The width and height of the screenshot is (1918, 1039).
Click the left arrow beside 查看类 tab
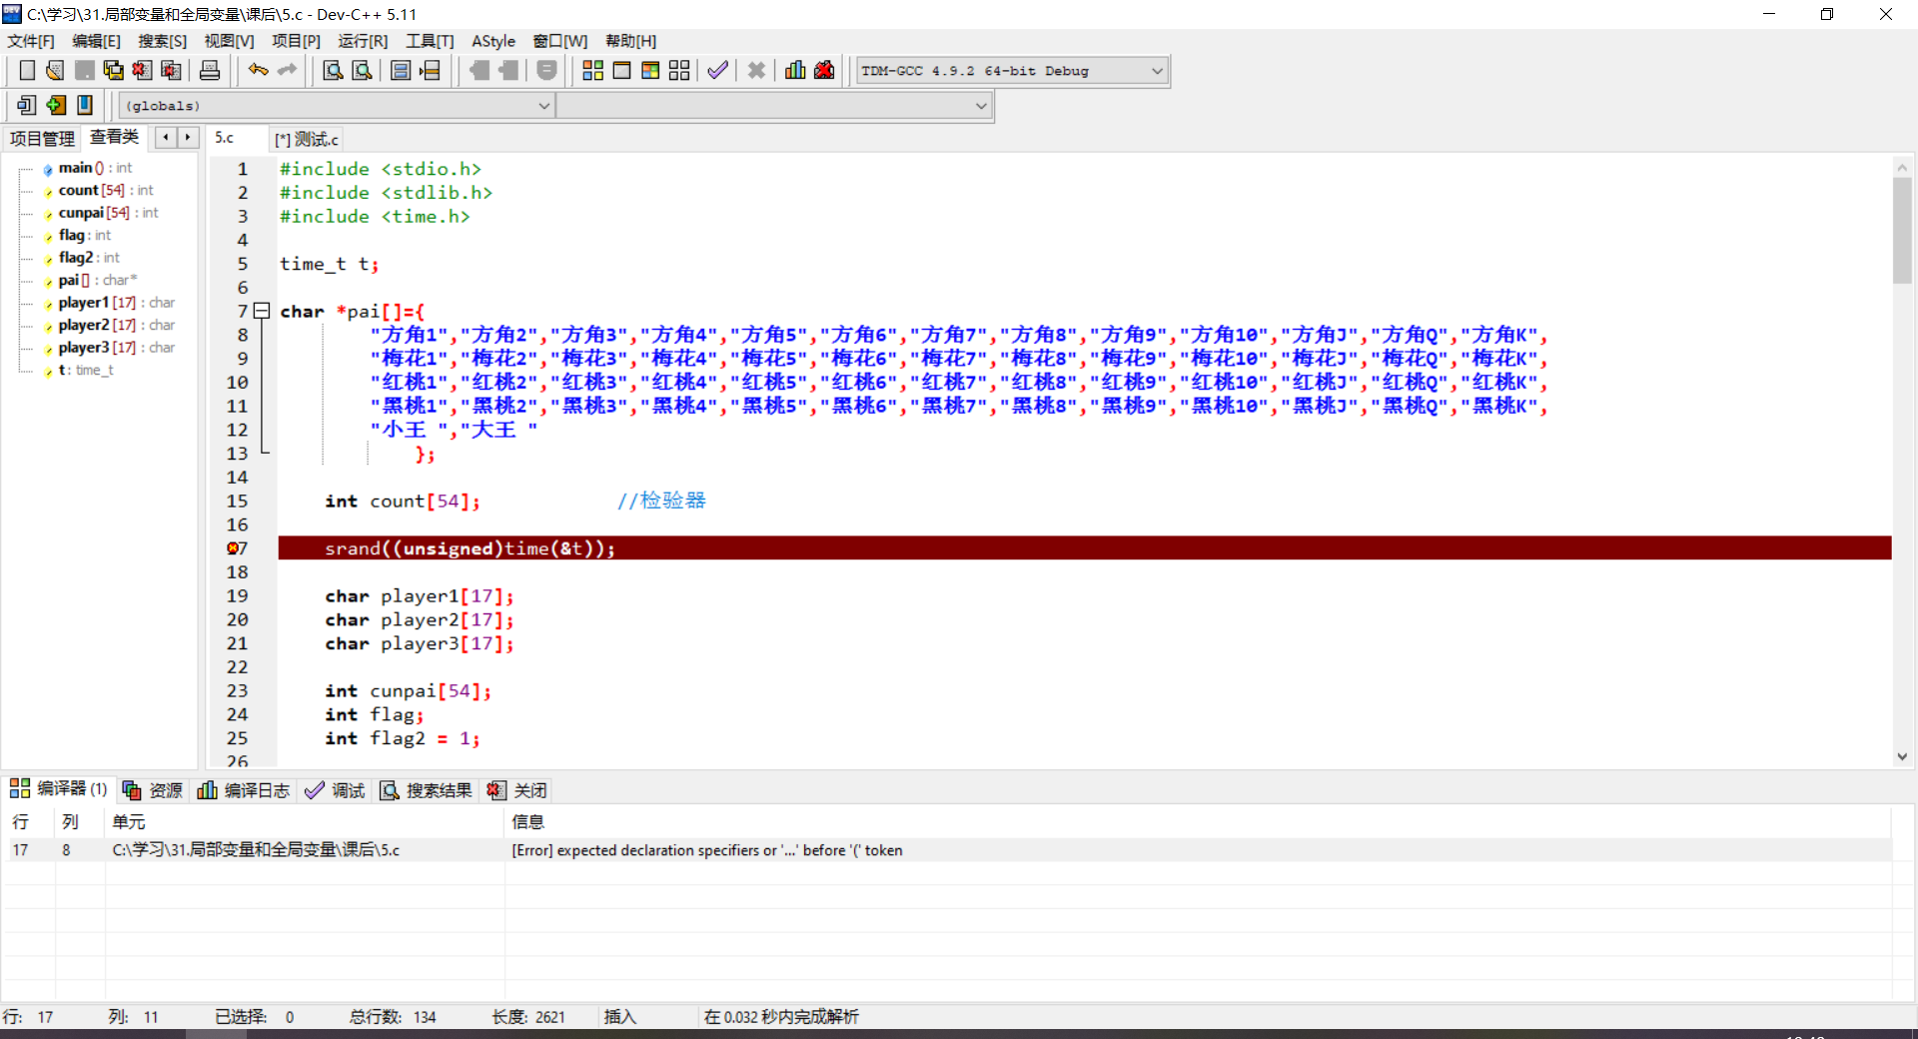coord(166,137)
